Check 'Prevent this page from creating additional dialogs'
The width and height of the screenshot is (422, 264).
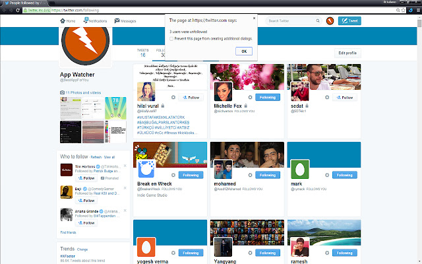[172, 39]
